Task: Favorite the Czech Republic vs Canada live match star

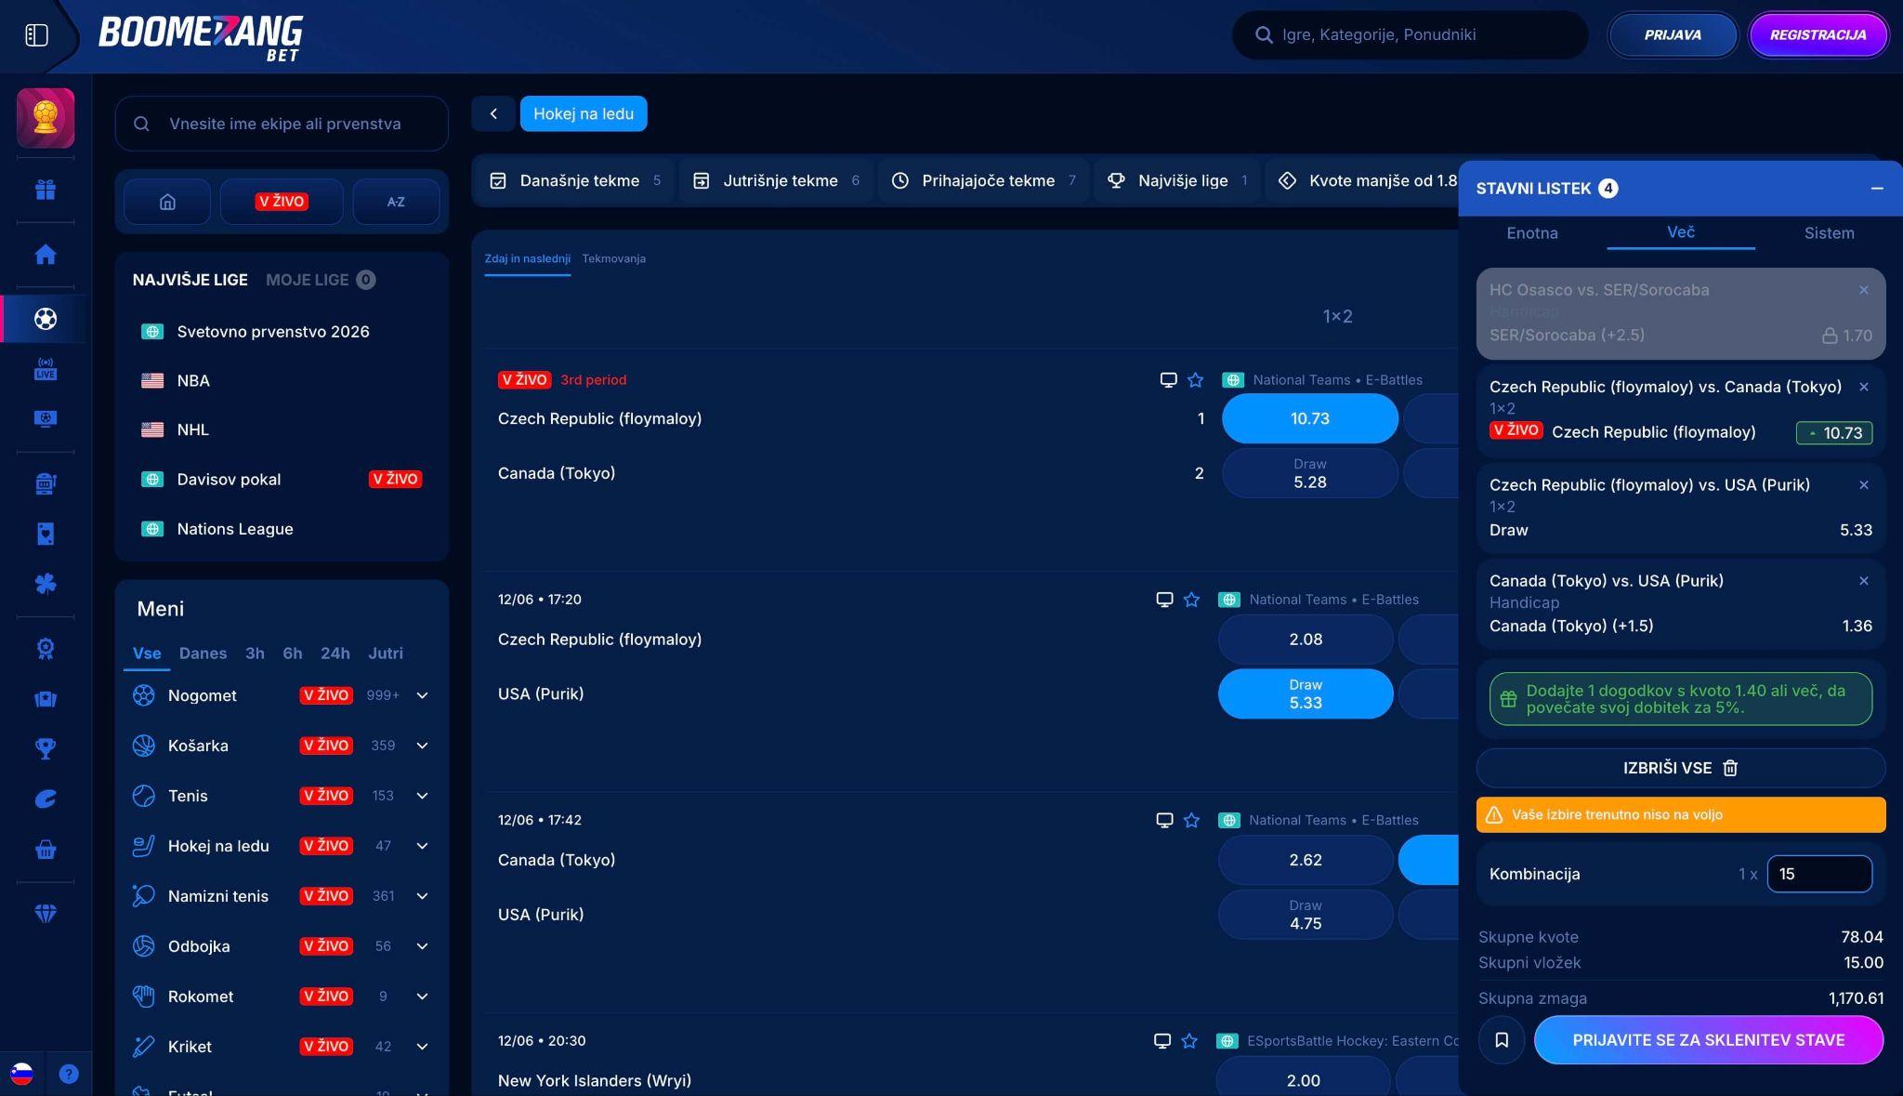Action: click(1196, 379)
